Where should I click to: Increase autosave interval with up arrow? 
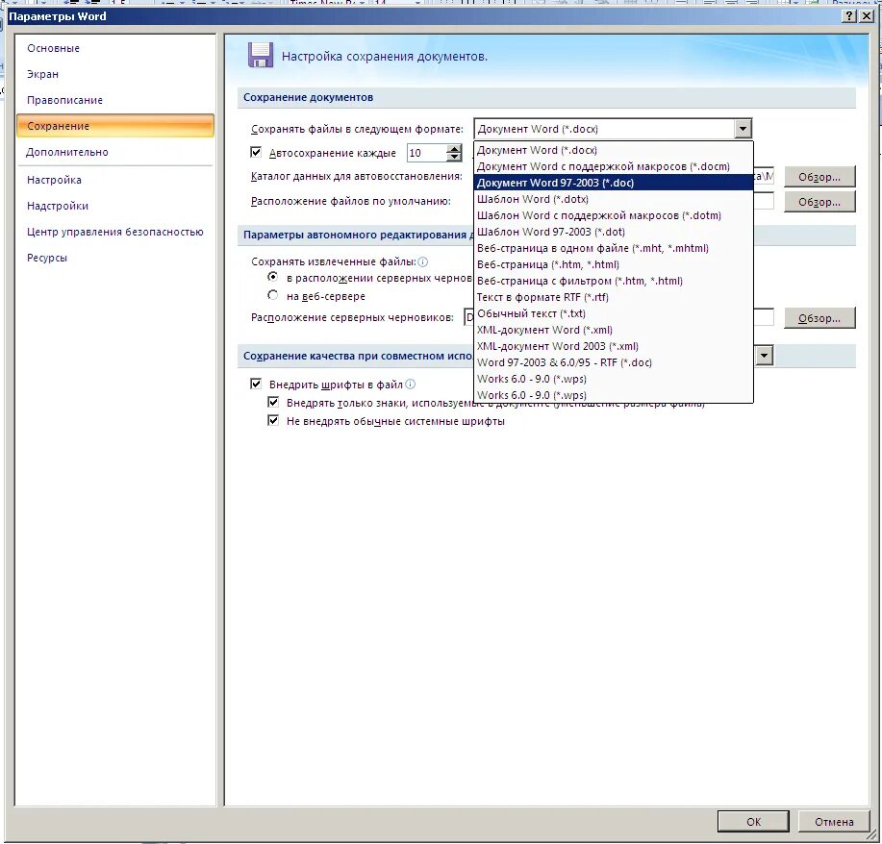click(454, 148)
